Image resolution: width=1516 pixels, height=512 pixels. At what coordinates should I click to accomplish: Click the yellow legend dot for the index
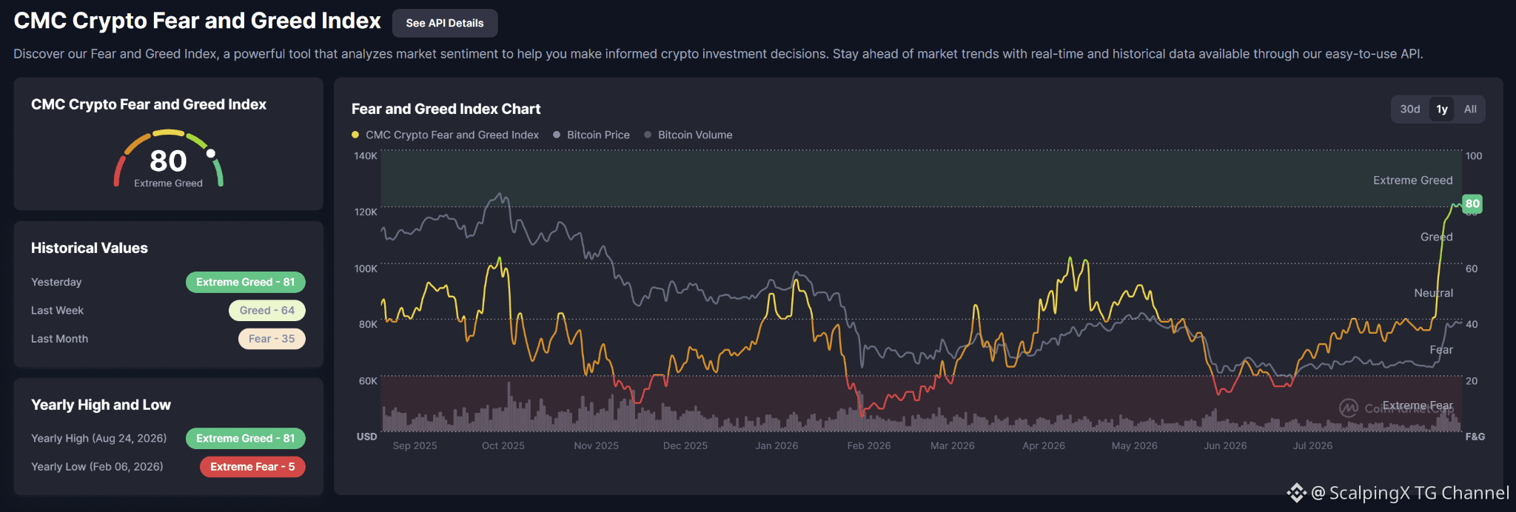point(355,135)
